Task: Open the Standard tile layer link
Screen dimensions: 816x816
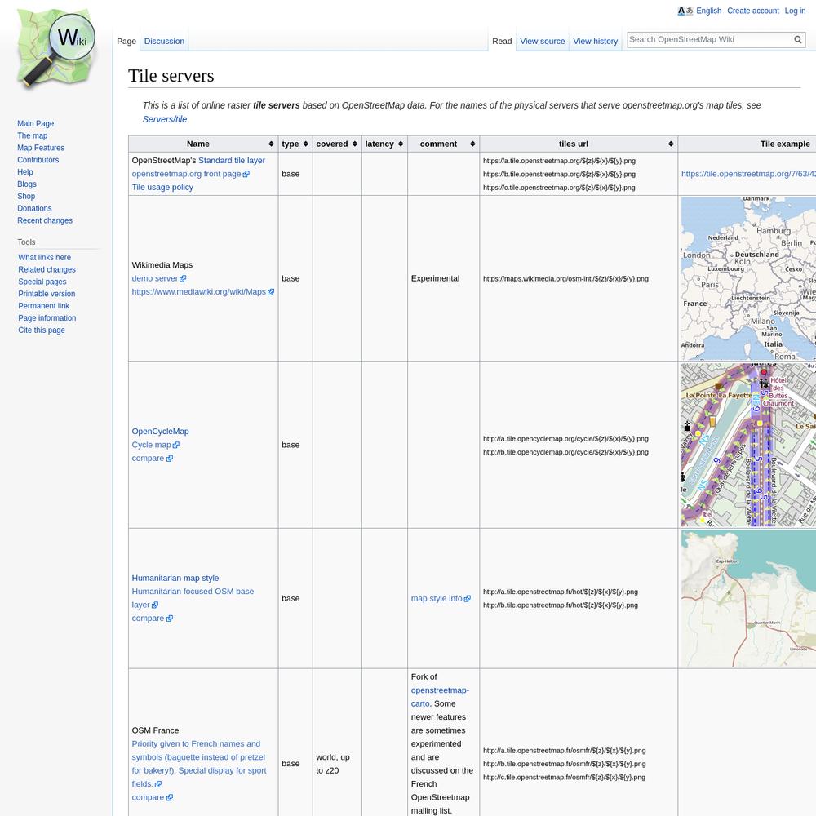Action: (x=232, y=161)
